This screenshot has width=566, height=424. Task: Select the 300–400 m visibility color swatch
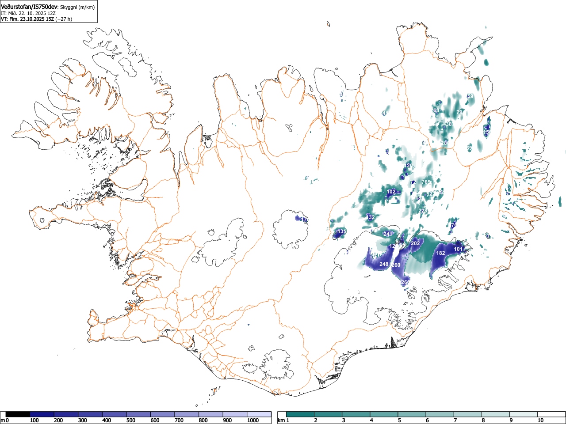tap(90, 414)
